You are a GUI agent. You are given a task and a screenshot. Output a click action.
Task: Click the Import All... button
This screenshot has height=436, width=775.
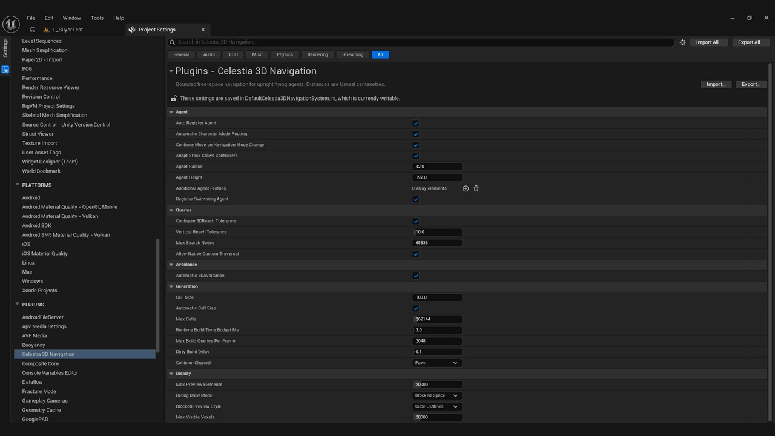pyautogui.click(x=708, y=42)
